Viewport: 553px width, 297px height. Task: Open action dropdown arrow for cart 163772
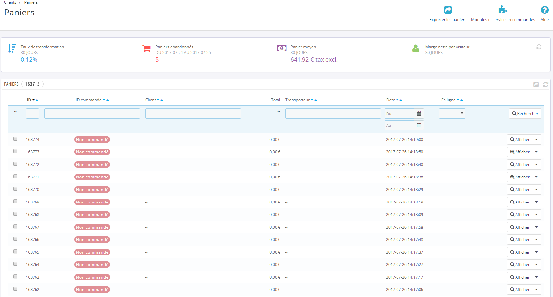tap(537, 165)
